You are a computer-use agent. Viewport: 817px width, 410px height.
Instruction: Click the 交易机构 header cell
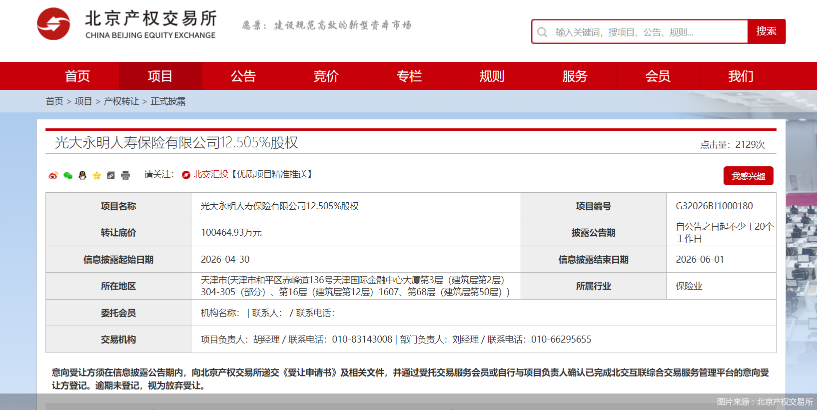(x=118, y=340)
